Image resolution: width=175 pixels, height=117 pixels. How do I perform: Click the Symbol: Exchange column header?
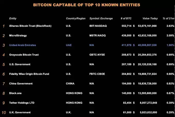pos(101,19)
